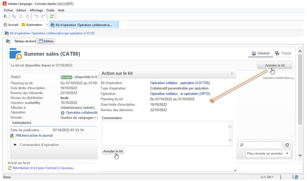The width and height of the screenshot is (307, 181).
Task: Open the 'Plus récents en premier' dropdown
Action: pyautogui.click(x=268, y=154)
